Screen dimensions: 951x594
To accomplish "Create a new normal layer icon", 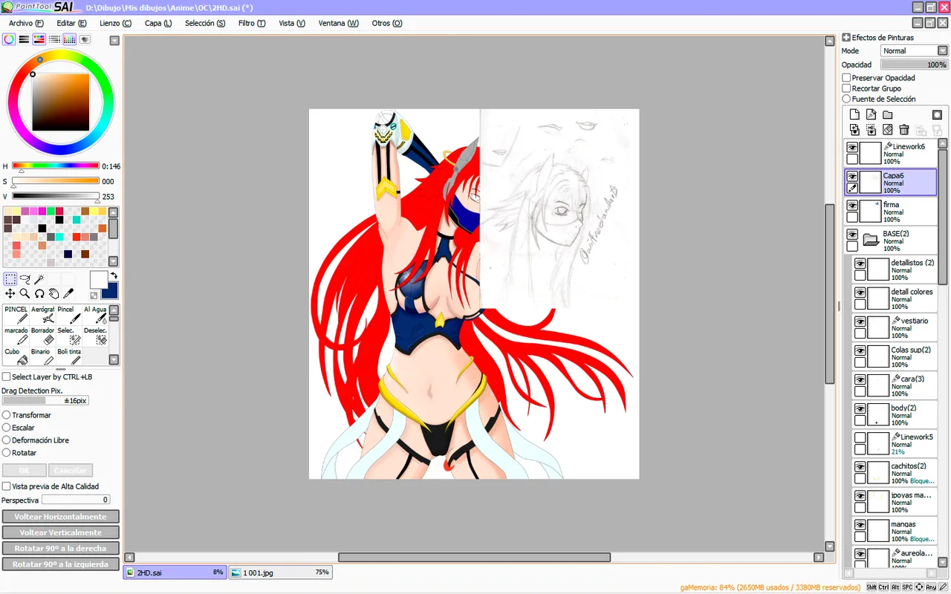I will point(854,114).
